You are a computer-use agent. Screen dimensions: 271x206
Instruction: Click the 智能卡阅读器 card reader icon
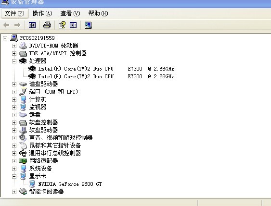click(x=23, y=191)
